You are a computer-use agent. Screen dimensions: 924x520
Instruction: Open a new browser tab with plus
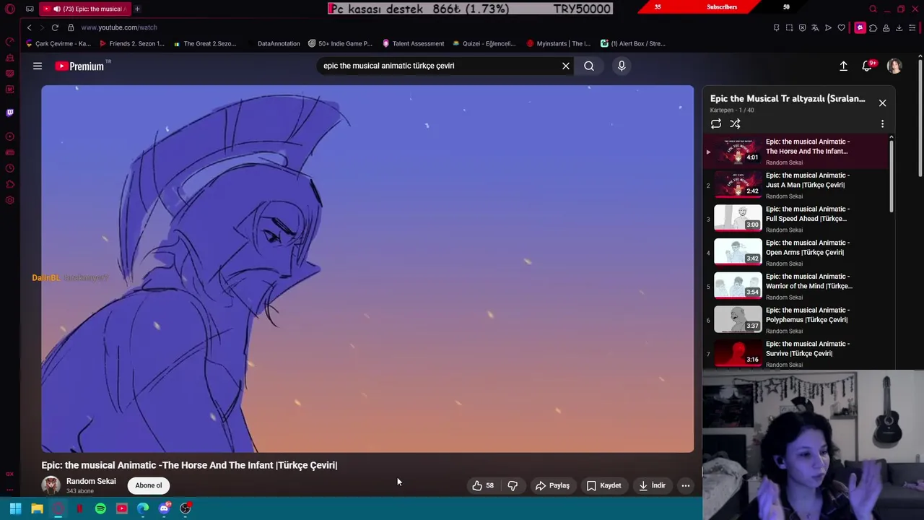click(x=137, y=9)
